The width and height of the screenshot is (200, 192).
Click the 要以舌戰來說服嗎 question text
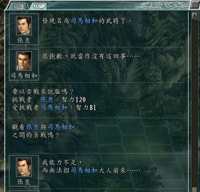tap(42, 92)
